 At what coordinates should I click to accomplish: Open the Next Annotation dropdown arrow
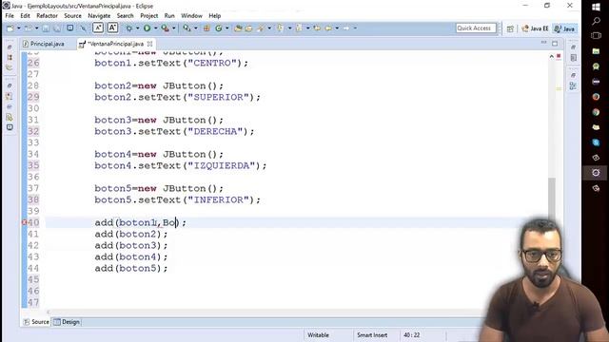coord(289,28)
